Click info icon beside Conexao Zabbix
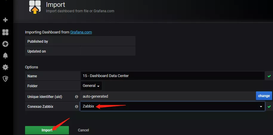This screenshot has height=135, width=273. point(76,106)
